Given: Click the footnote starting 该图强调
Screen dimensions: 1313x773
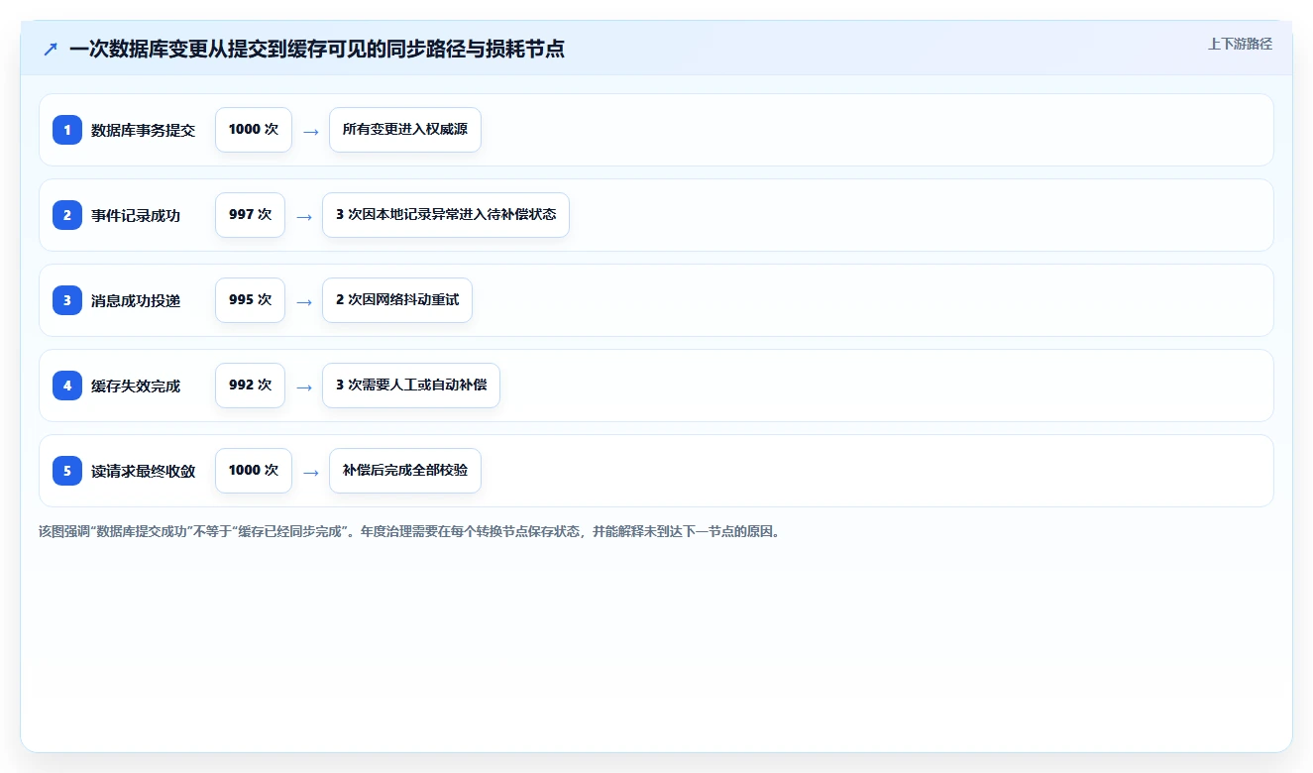Looking at the screenshot, I should coord(409,532).
